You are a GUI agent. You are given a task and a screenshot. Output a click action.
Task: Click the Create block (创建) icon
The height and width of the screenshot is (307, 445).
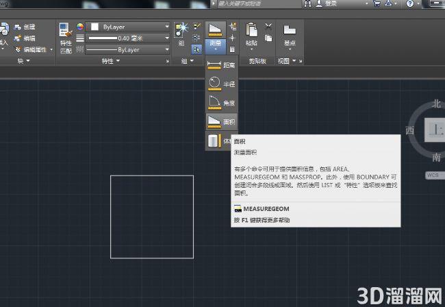(17, 27)
